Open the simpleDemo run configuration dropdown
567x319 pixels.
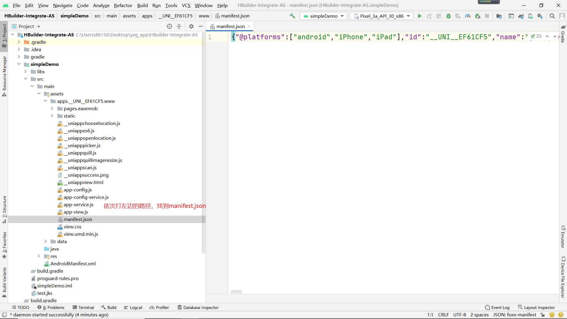(x=323, y=16)
